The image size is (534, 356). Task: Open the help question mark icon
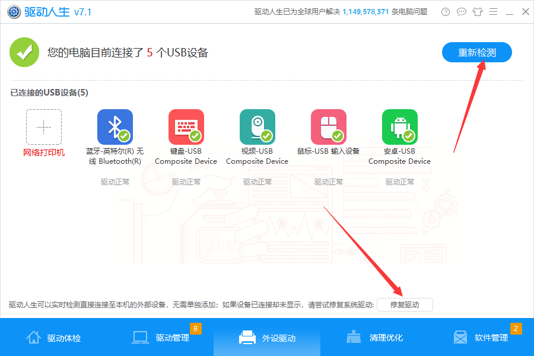445,12
